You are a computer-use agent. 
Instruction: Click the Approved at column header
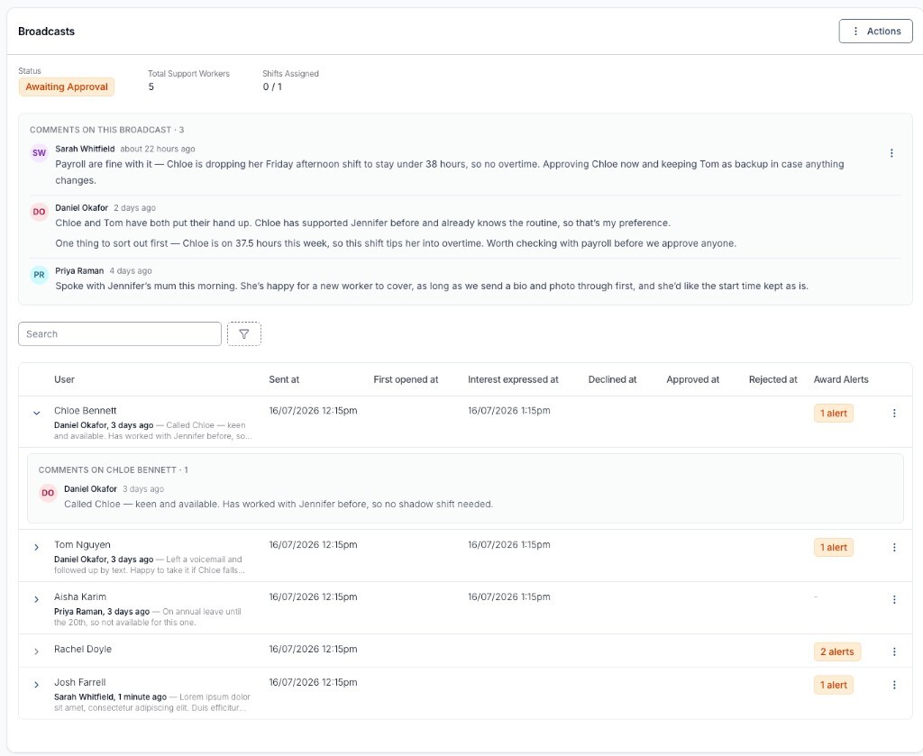point(693,379)
